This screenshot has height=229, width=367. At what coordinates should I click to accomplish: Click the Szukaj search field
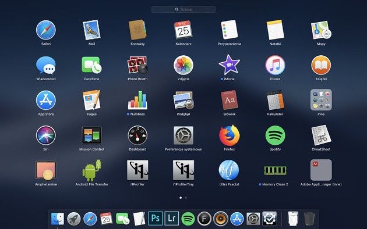pos(183,9)
